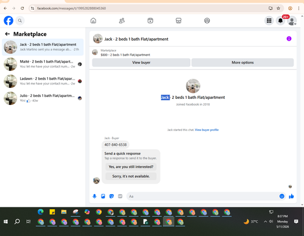The height and width of the screenshot is (236, 304).
Task: Attach a file with the photo icon
Action: click(x=103, y=196)
